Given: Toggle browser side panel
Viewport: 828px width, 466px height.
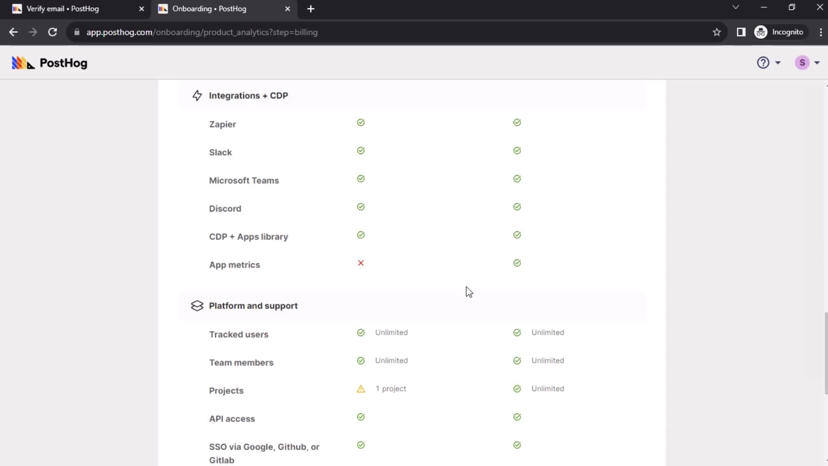Looking at the screenshot, I should pyautogui.click(x=741, y=32).
